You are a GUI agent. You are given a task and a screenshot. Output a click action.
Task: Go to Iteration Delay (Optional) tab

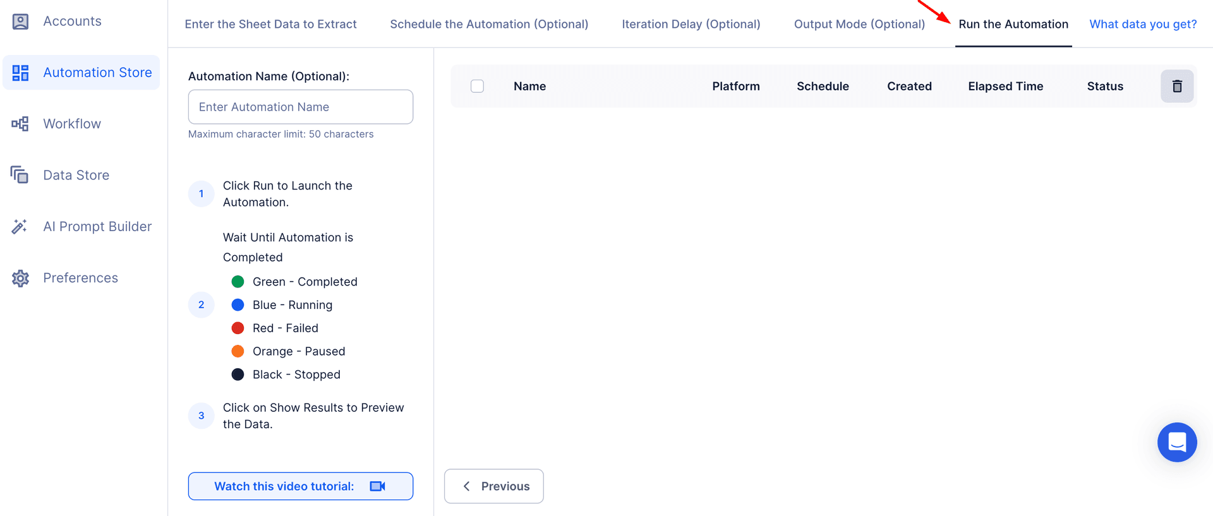click(691, 24)
